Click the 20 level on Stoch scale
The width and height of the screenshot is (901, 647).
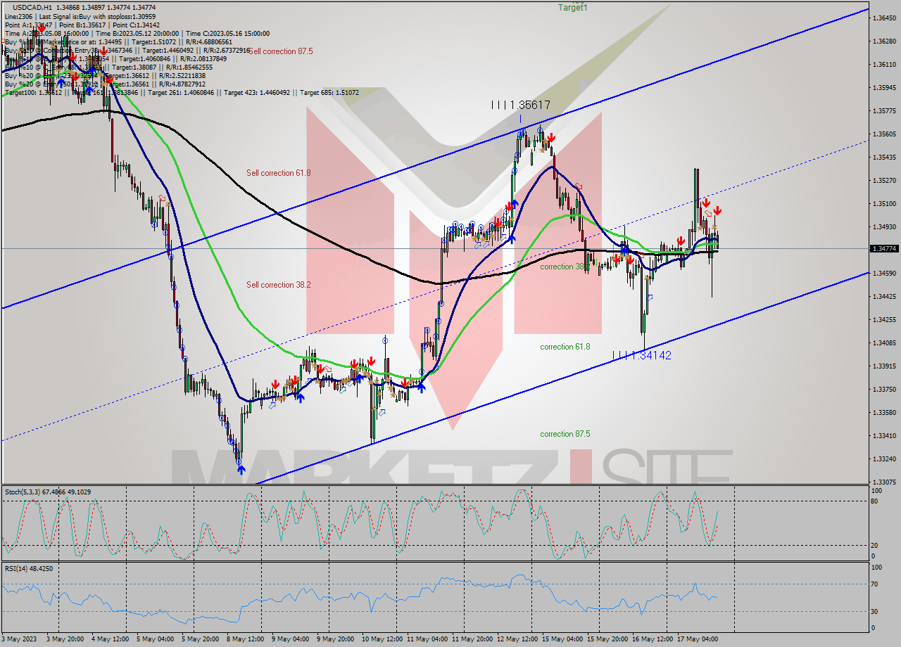pos(876,545)
